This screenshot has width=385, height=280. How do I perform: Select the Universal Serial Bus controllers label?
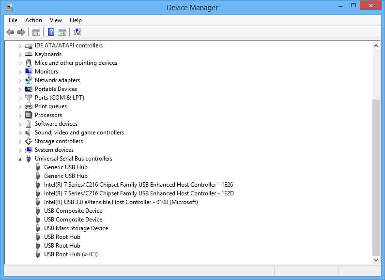pyautogui.click(x=74, y=159)
